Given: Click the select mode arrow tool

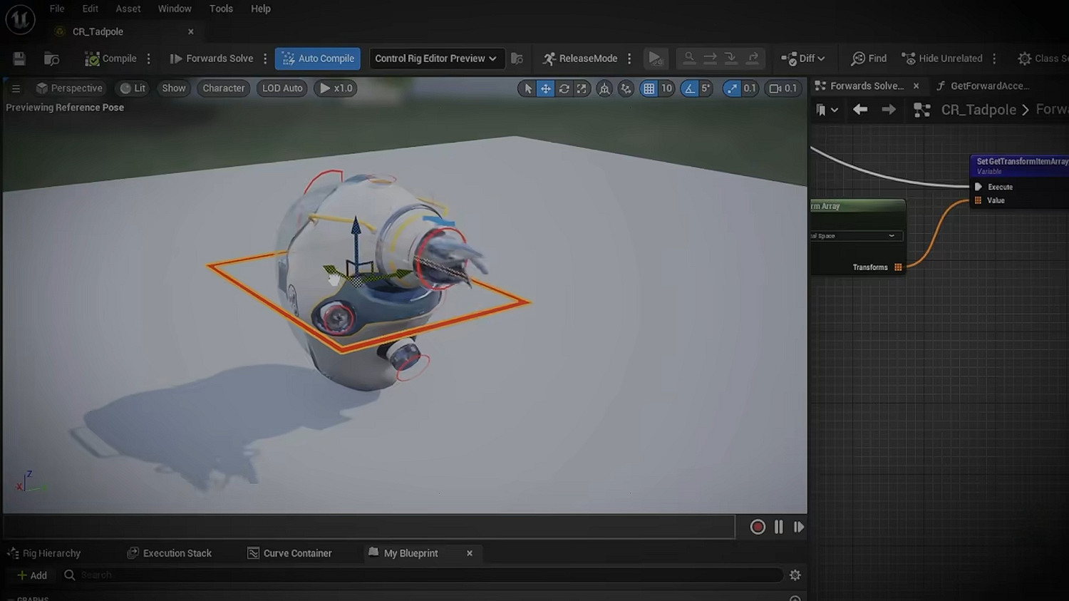Looking at the screenshot, I should tap(527, 88).
